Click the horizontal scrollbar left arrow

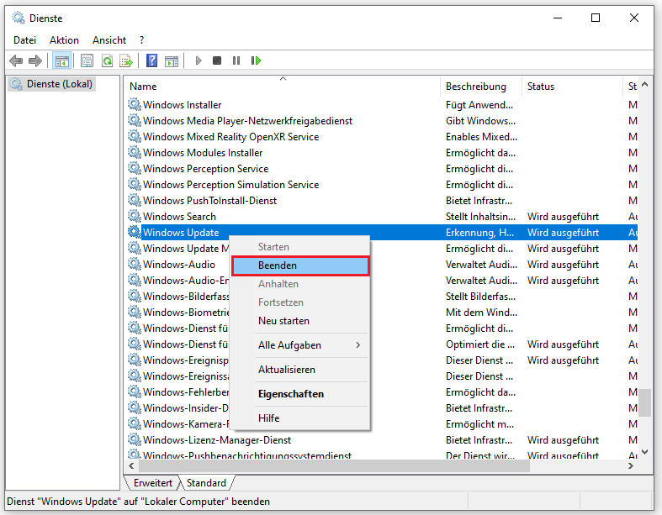click(131, 466)
